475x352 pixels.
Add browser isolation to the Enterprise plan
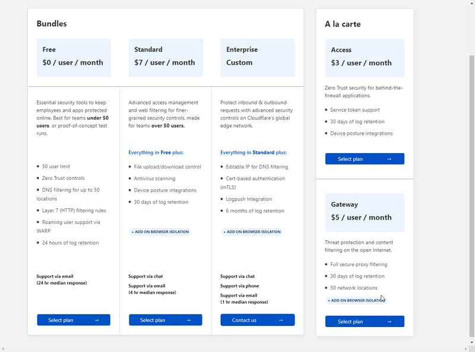(252, 232)
